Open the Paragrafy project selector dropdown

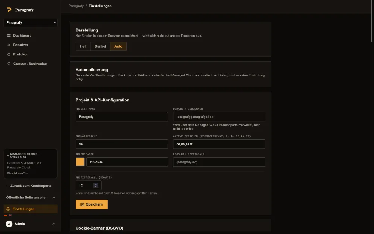[x=31, y=22]
